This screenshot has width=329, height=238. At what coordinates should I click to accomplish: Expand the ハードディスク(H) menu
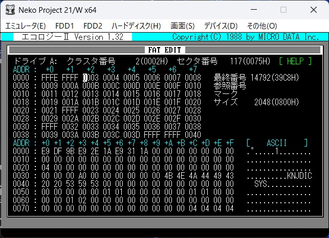tap(136, 26)
